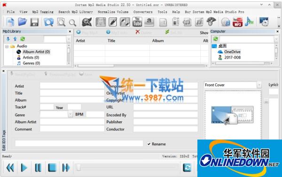Open the Mp3 Library search dropdown
This screenshot has width=282, height=177.
coord(69,39)
